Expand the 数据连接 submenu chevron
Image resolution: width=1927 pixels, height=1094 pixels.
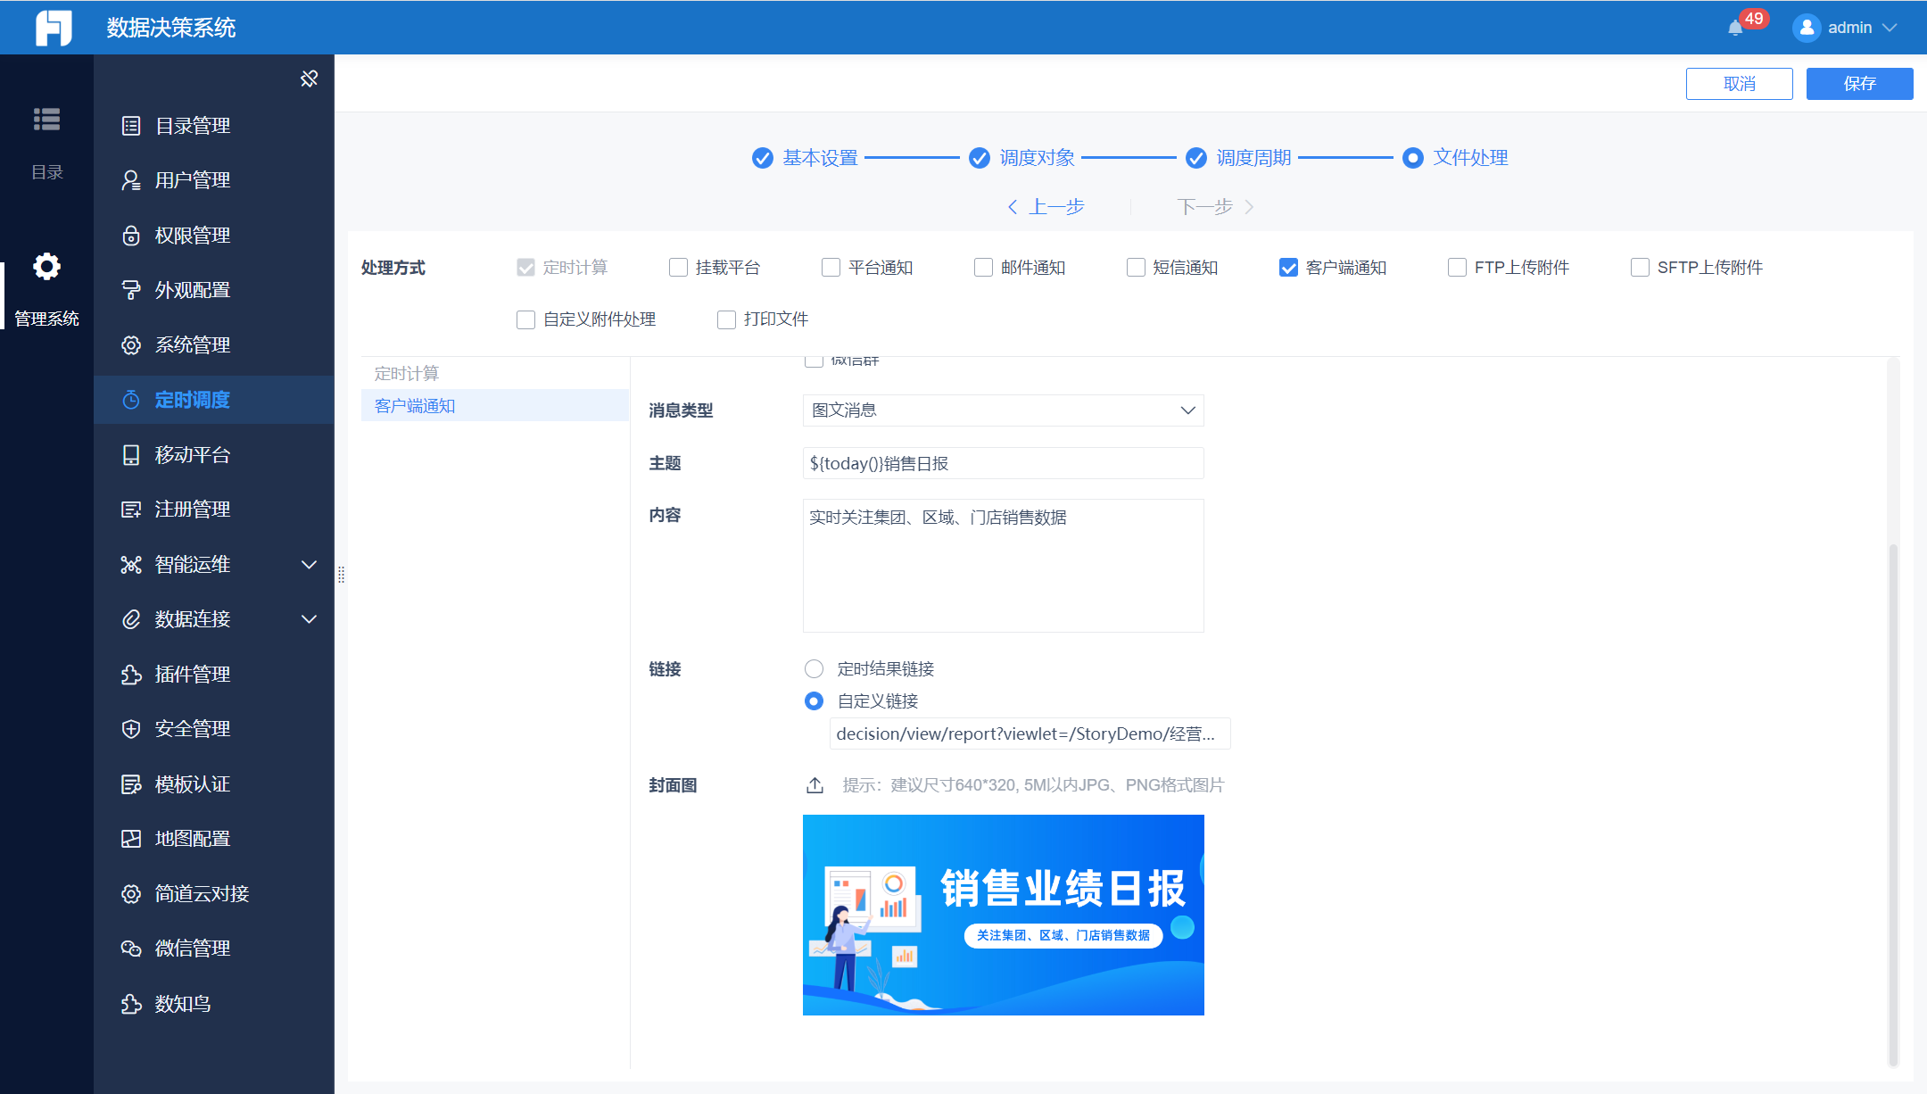tap(309, 619)
